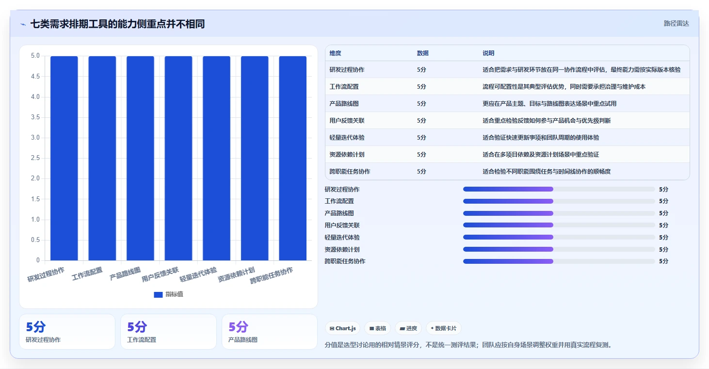
Task: Select the 用户反馈关联 cell in the table
Action: (x=347, y=121)
